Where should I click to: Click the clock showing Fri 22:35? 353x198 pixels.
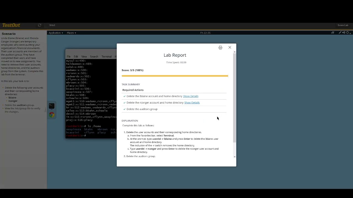pyautogui.click(x=205, y=33)
